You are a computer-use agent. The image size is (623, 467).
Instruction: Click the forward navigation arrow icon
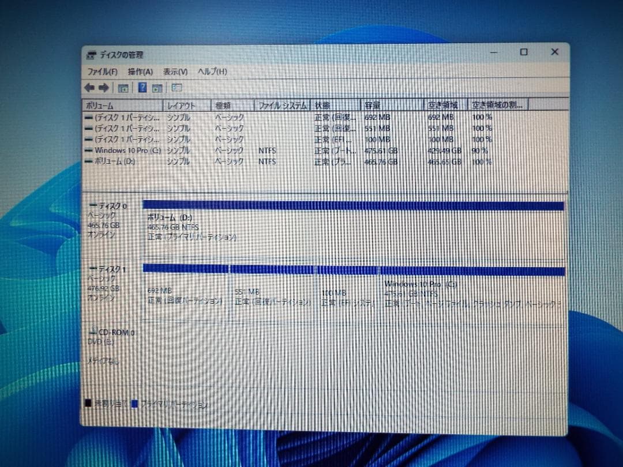[104, 87]
